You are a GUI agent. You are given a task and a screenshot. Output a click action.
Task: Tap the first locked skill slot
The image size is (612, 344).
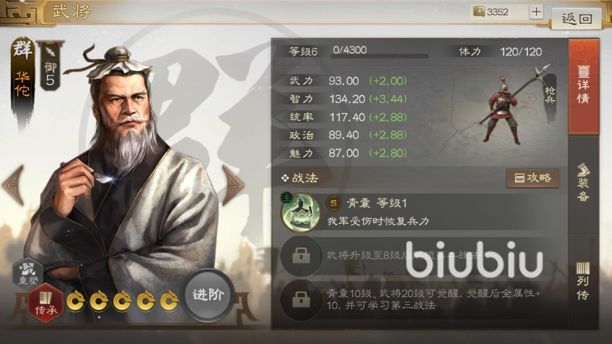coord(301,256)
